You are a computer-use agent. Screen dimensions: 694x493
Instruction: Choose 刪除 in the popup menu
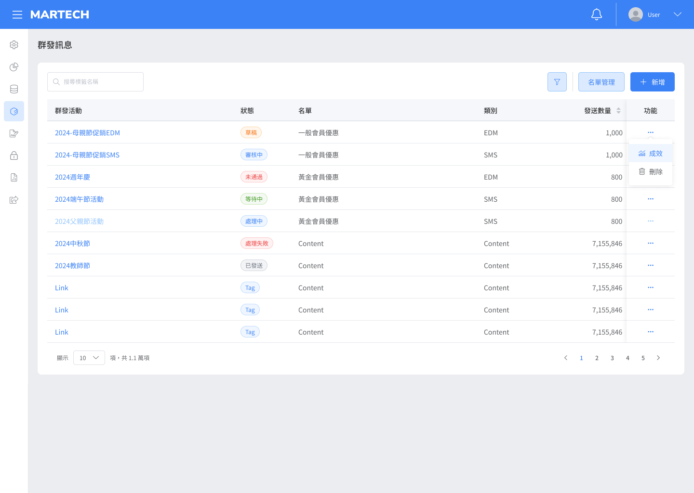[x=651, y=172]
